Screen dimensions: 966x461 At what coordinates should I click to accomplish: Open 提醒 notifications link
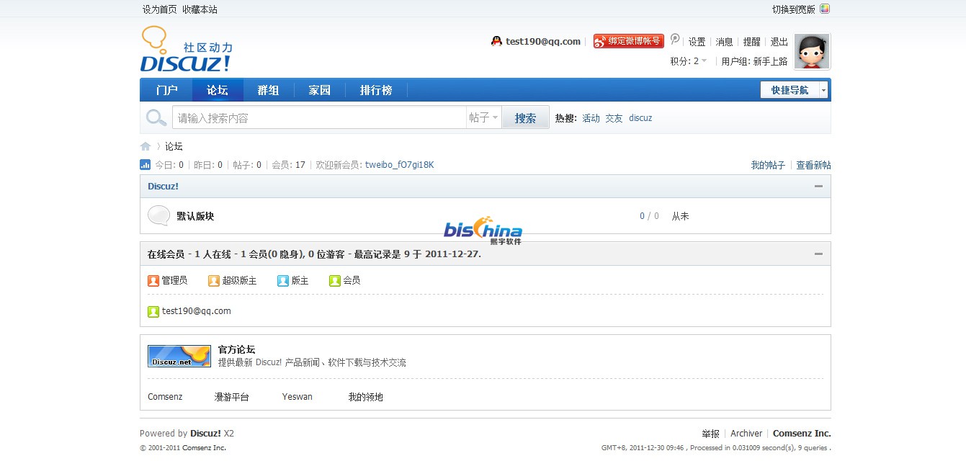(x=751, y=42)
